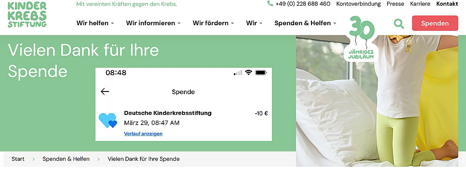Click the 30 Jähriges Jubiläum badge
This screenshot has height=183, width=466.
[x=361, y=39]
